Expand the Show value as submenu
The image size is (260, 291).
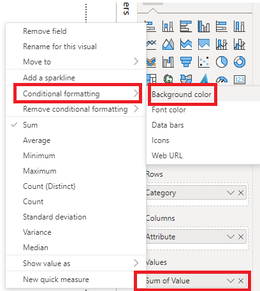tap(76, 264)
